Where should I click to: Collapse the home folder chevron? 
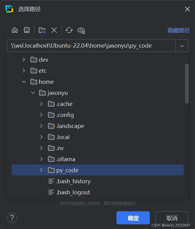click(x=24, y=82)
